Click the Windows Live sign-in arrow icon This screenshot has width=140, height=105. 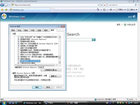(134, 17)
